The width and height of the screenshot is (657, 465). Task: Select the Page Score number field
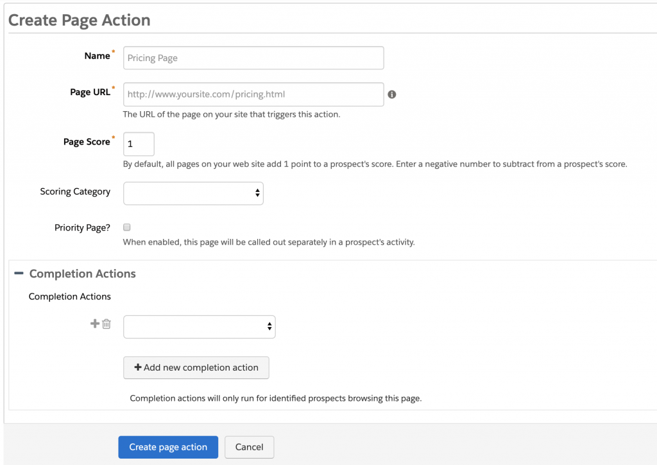click(x=139, y=144)
